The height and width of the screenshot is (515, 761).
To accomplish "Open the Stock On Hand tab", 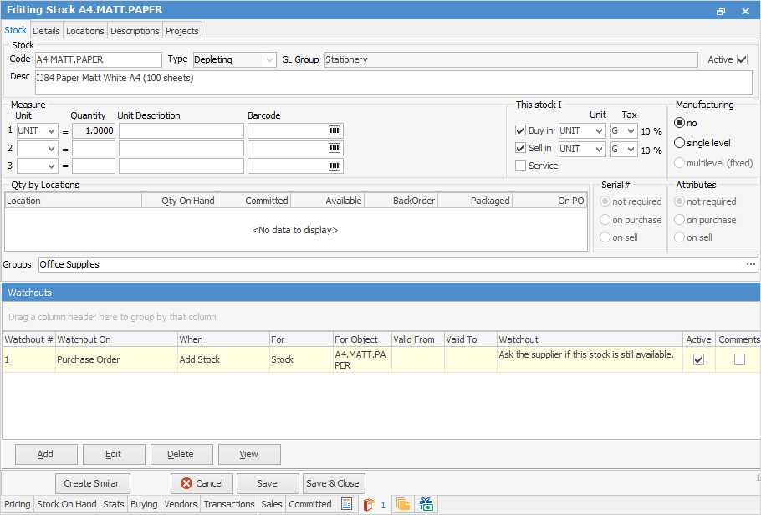I will [x=67, y=504].
